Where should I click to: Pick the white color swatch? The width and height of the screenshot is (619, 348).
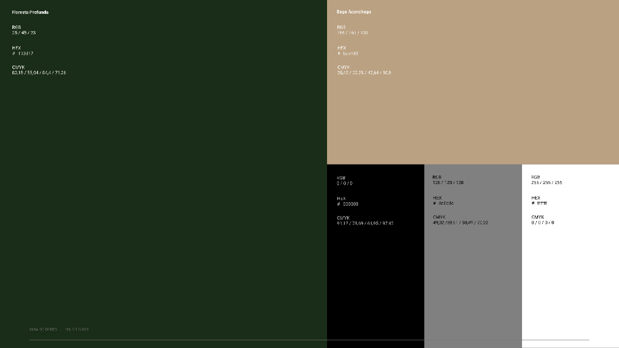571,256
